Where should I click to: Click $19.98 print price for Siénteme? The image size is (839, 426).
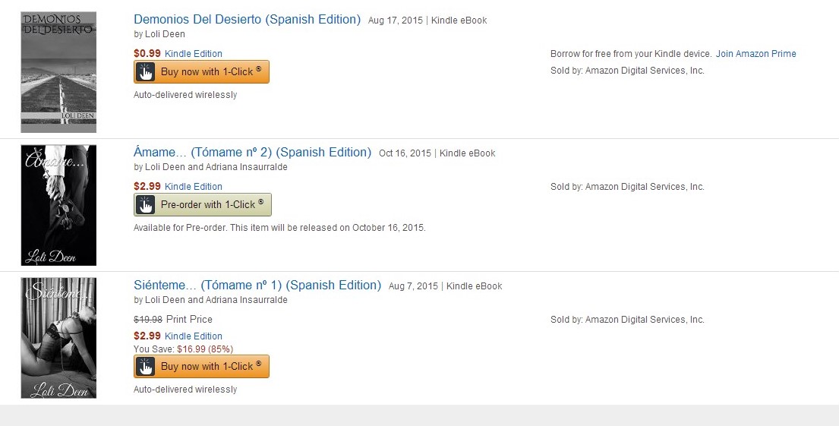[x=148, y=320]
